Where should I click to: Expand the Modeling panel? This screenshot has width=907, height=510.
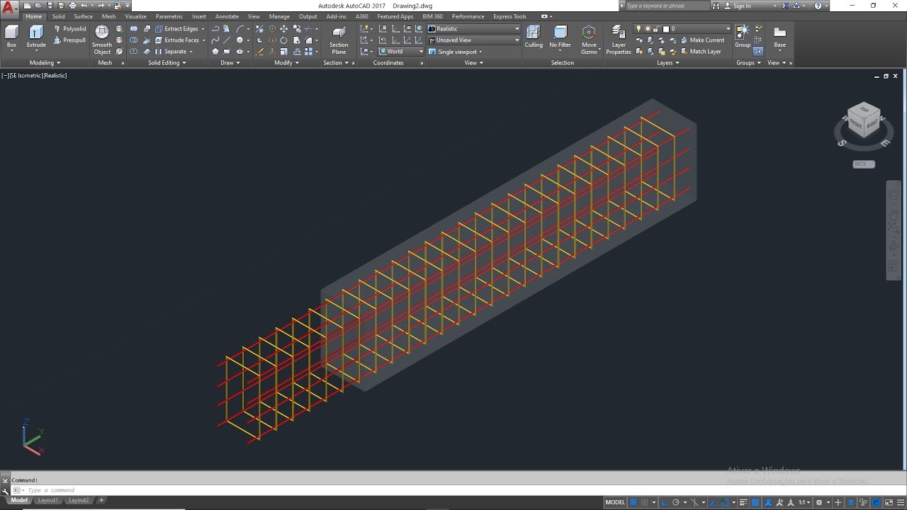coord(44,63)
